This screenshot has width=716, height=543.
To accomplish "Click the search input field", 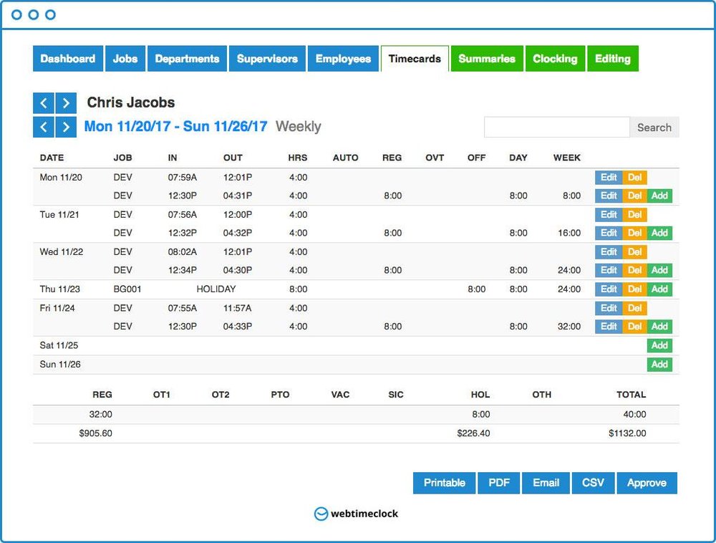I will pos(556,127).
